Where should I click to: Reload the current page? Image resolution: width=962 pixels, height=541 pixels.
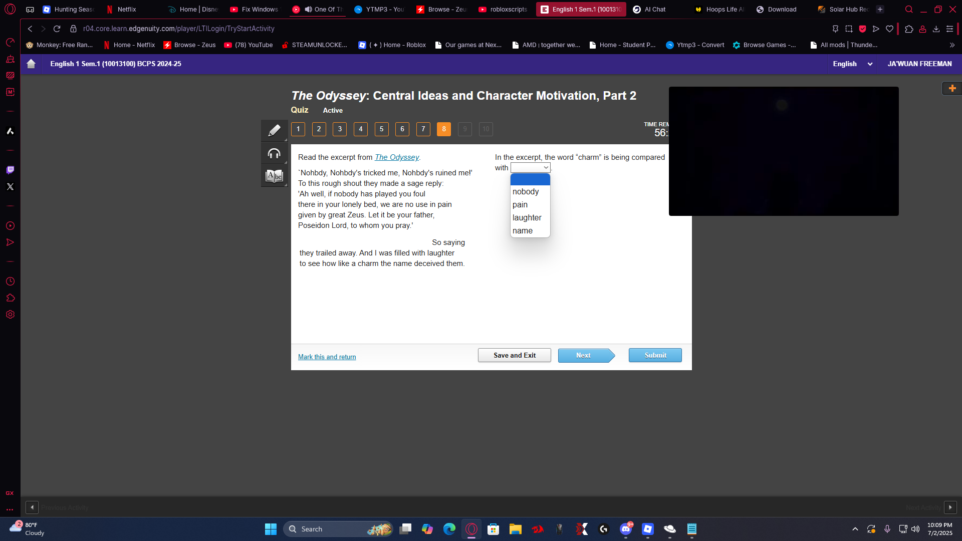57,29
